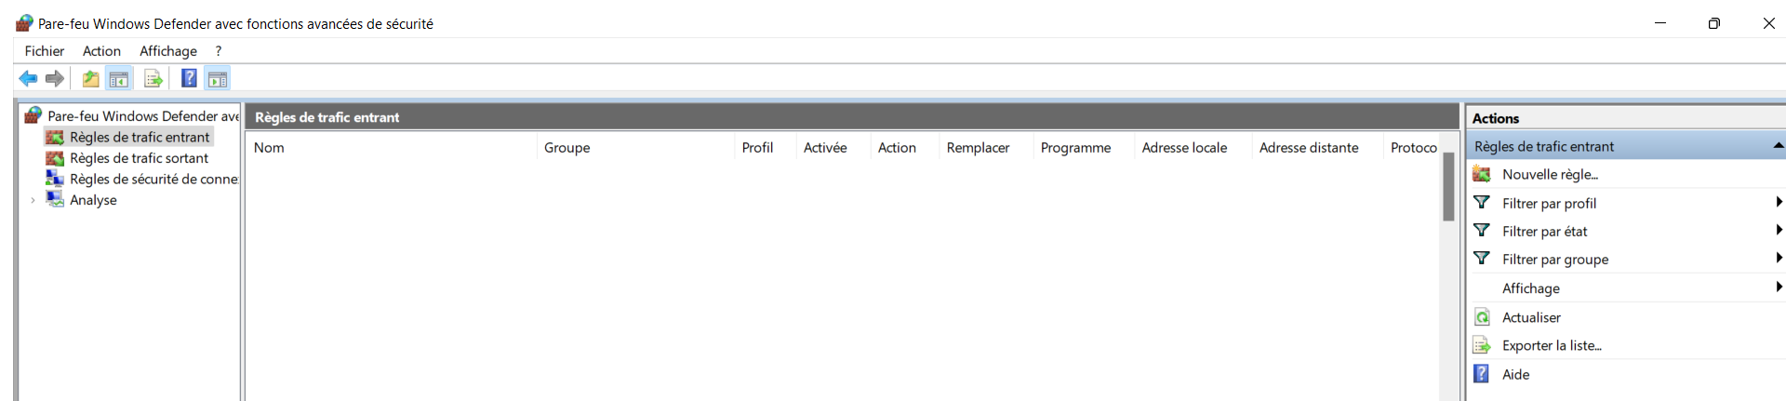Toggle the Action pane show/hide toolbar icon
The width and height of the screenshot is (1786, 401).
pyautogui.click(x=218, y=79)
